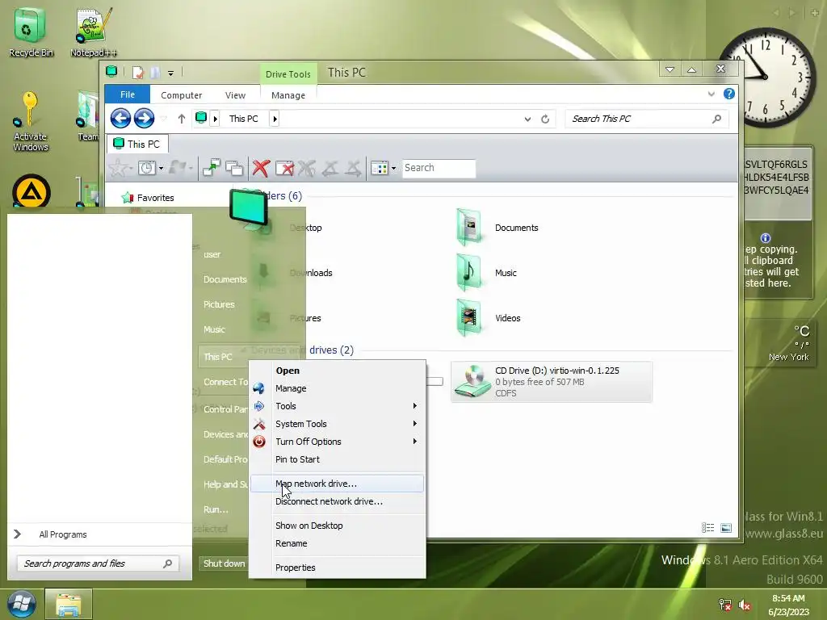Open Run... from the Start menu
Image resolution: width=827 pixels, height=620 pixels.
click(216, 509)
